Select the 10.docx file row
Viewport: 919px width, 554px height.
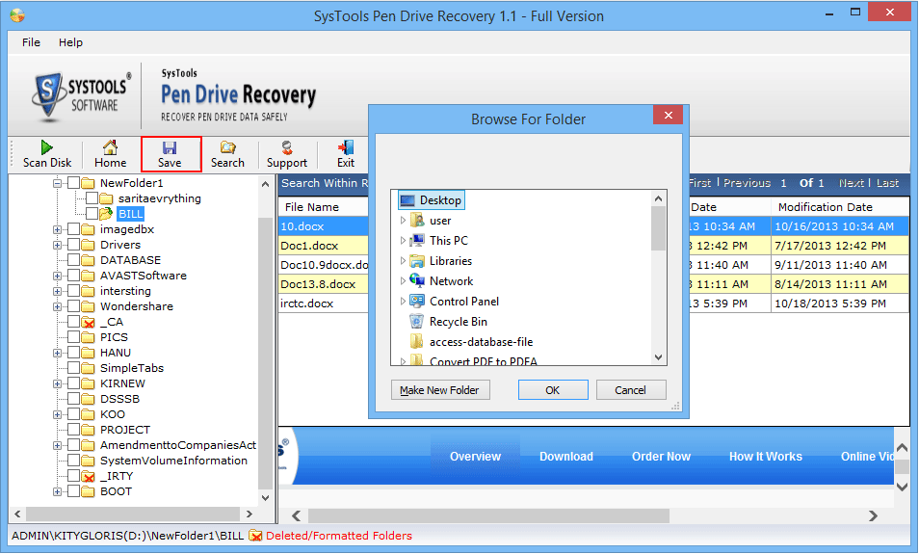point(593,226)
